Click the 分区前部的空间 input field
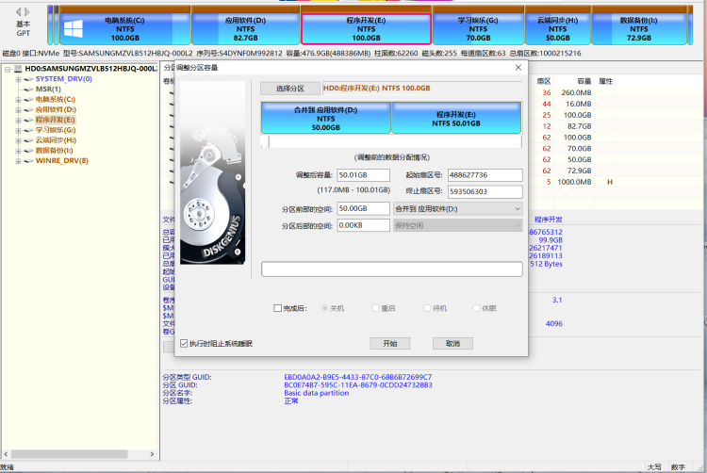This screenshot has height=473, width=707. (x=364, y=208)
